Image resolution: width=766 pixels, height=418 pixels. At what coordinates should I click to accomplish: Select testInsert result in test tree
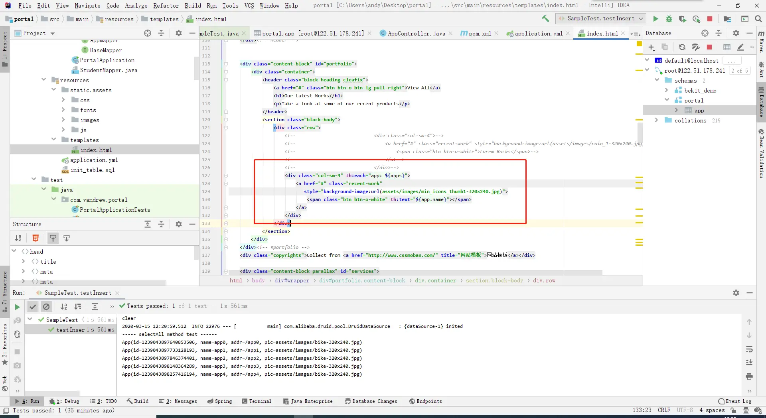pyautogui.click(x=70, y=330)
